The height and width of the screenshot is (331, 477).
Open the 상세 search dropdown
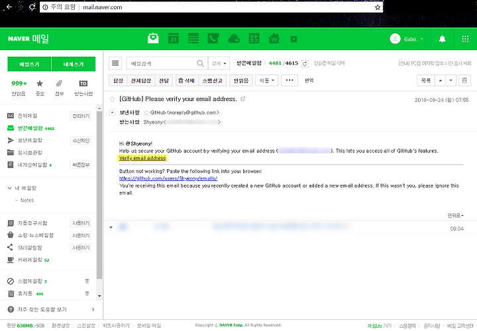[x=219, y=63]
